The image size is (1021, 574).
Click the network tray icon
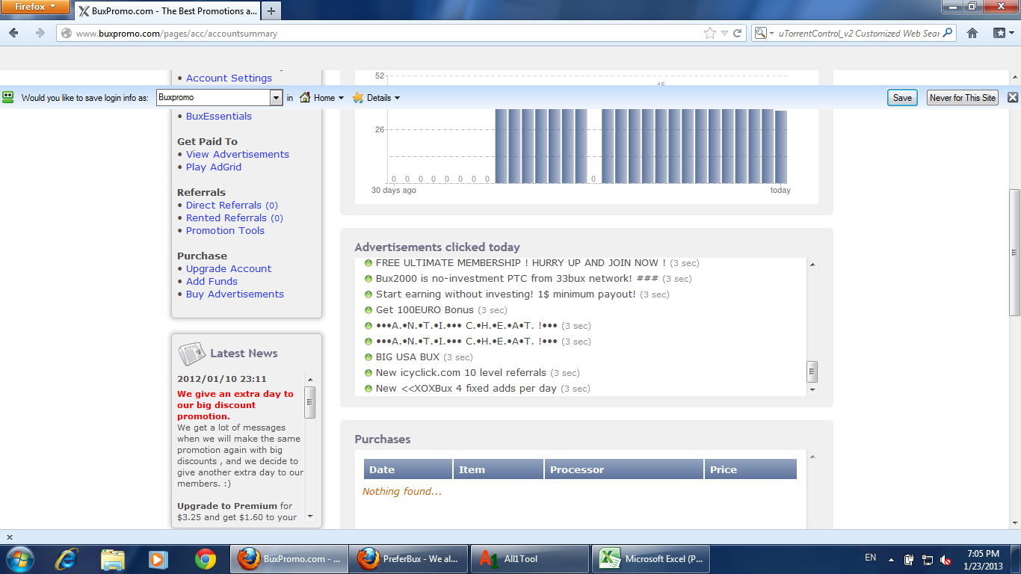pos(928,559)
